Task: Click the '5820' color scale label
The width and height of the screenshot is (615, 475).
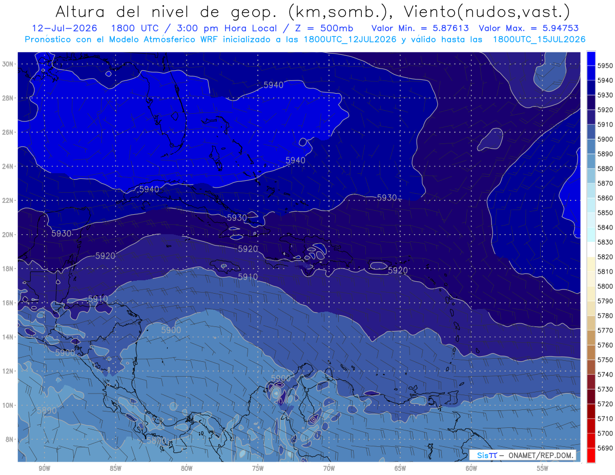Action: (x=605, y=257)
